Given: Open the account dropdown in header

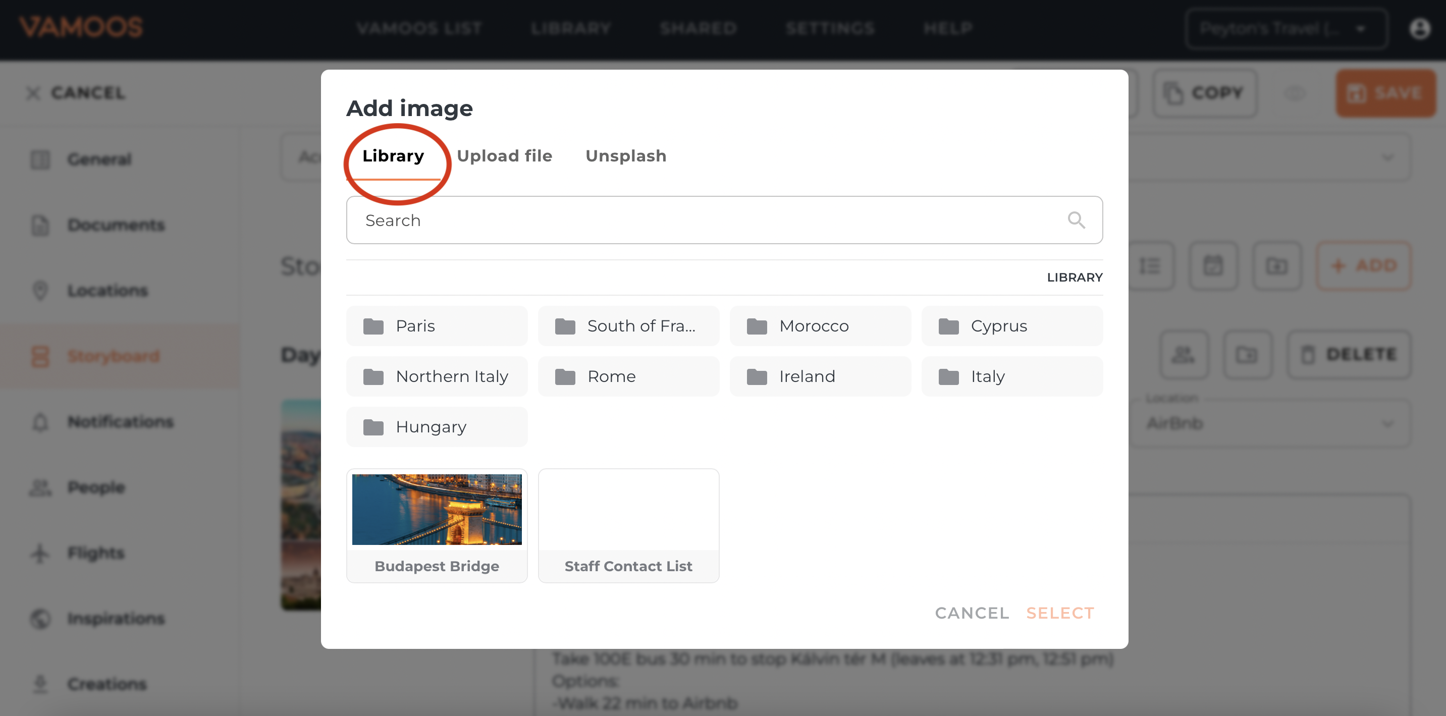Looking at the screenshot, I should point(1286,29).
